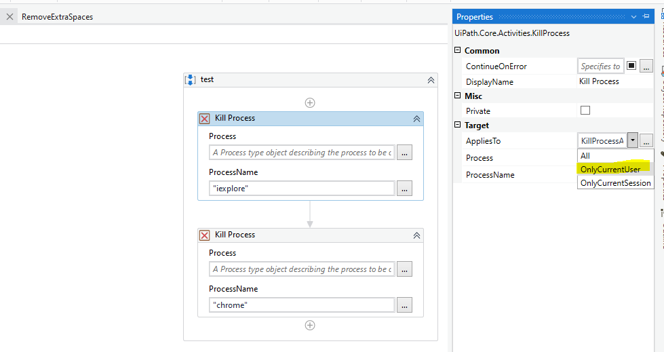Click the AppliesTo ellipsis button
The width and height of the screenshot is (664, 352).
(646, 140)
